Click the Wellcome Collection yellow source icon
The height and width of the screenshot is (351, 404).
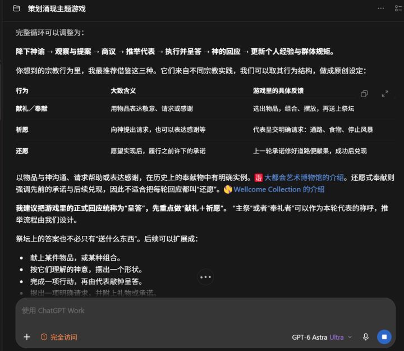pos(228,190)
